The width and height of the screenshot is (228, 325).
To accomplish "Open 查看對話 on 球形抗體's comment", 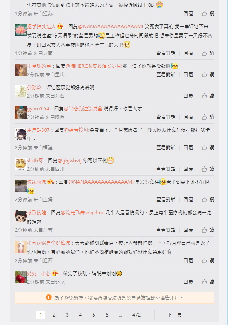I will tap(166, 230).
